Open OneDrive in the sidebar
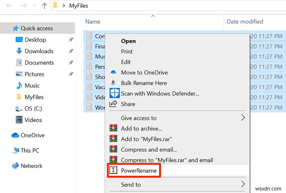The image size is (286, 193). (33, 135)
